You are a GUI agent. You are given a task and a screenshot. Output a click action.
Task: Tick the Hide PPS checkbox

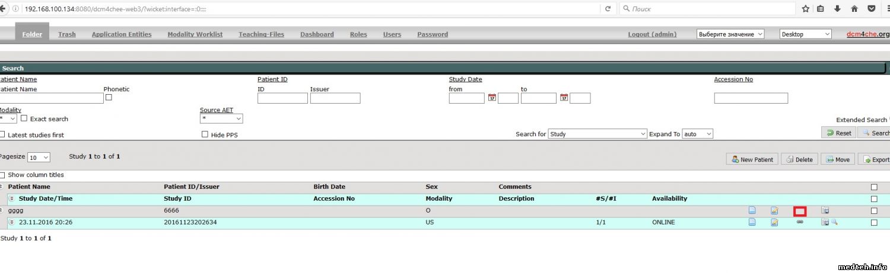(x=205, y=134)
